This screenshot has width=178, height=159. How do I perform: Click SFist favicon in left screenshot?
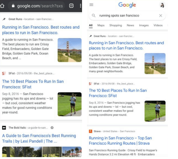click(4, 73)
